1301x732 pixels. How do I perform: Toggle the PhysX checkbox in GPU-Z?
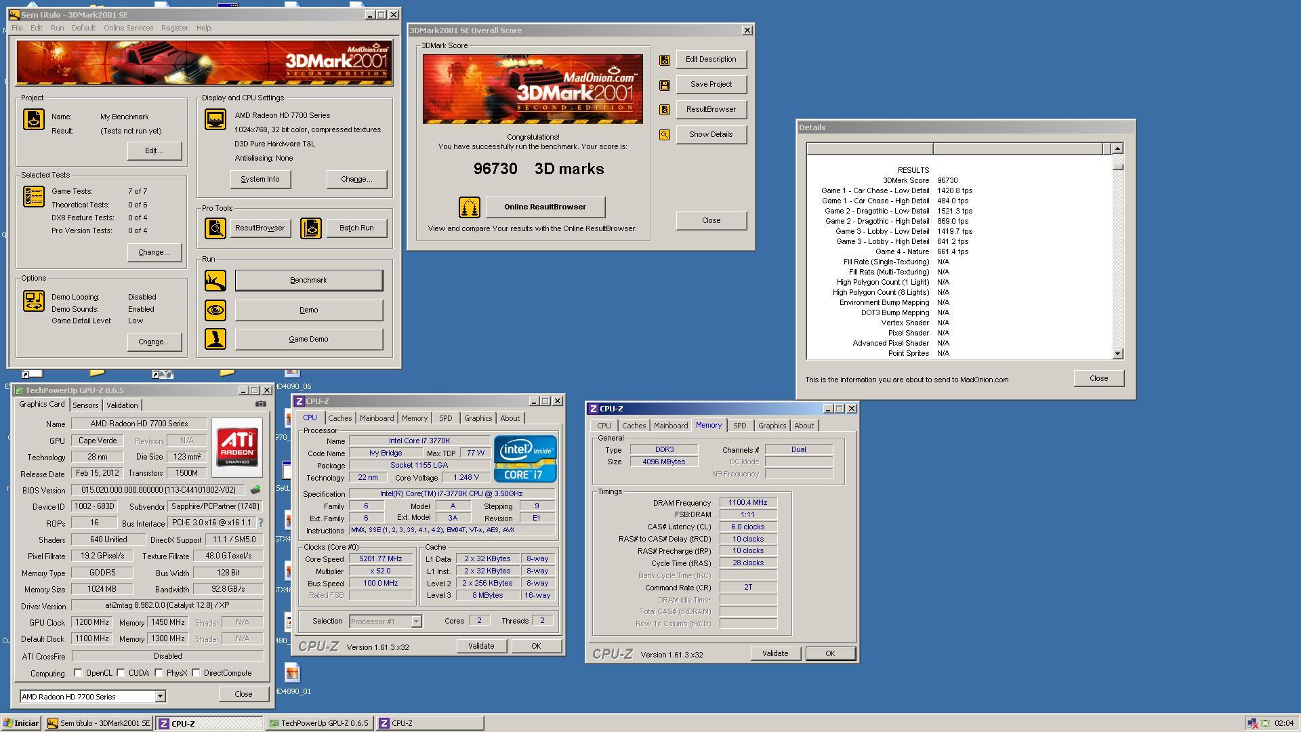[159, 673]
